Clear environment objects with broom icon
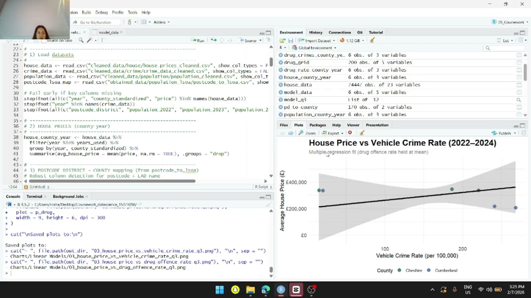Viewport: 531px width, 298px height. click(372, 40)
